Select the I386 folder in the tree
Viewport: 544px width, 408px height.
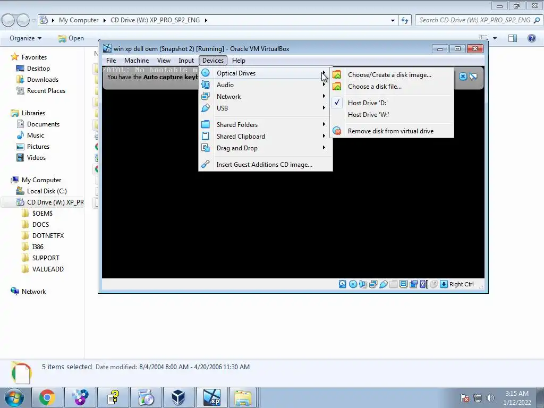pyautogui.click(x=38, y=246)
